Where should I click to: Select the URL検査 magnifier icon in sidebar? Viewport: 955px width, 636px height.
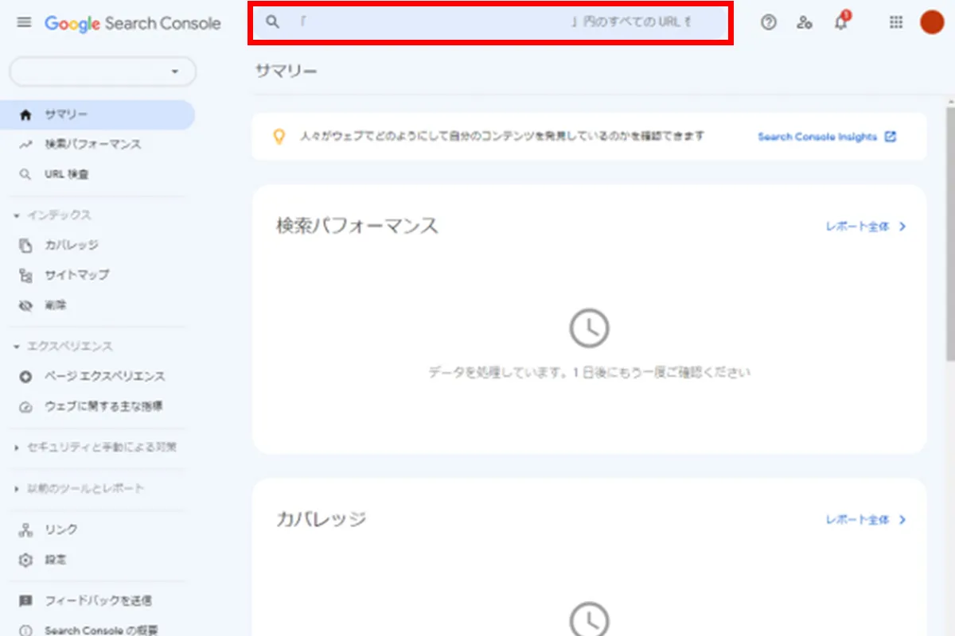25,173
